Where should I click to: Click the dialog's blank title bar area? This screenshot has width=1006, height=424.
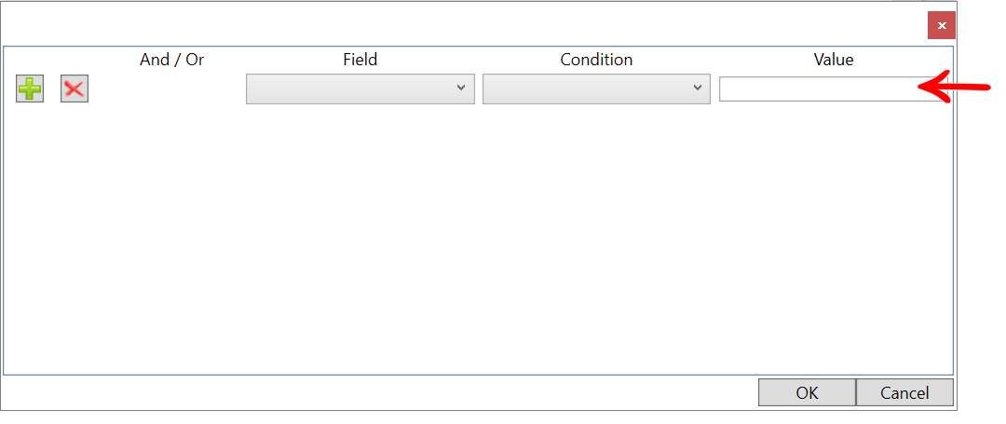462,24
